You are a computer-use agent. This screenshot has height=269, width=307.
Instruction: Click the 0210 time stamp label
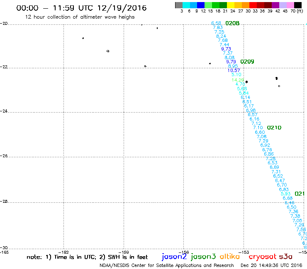point(274,128)
